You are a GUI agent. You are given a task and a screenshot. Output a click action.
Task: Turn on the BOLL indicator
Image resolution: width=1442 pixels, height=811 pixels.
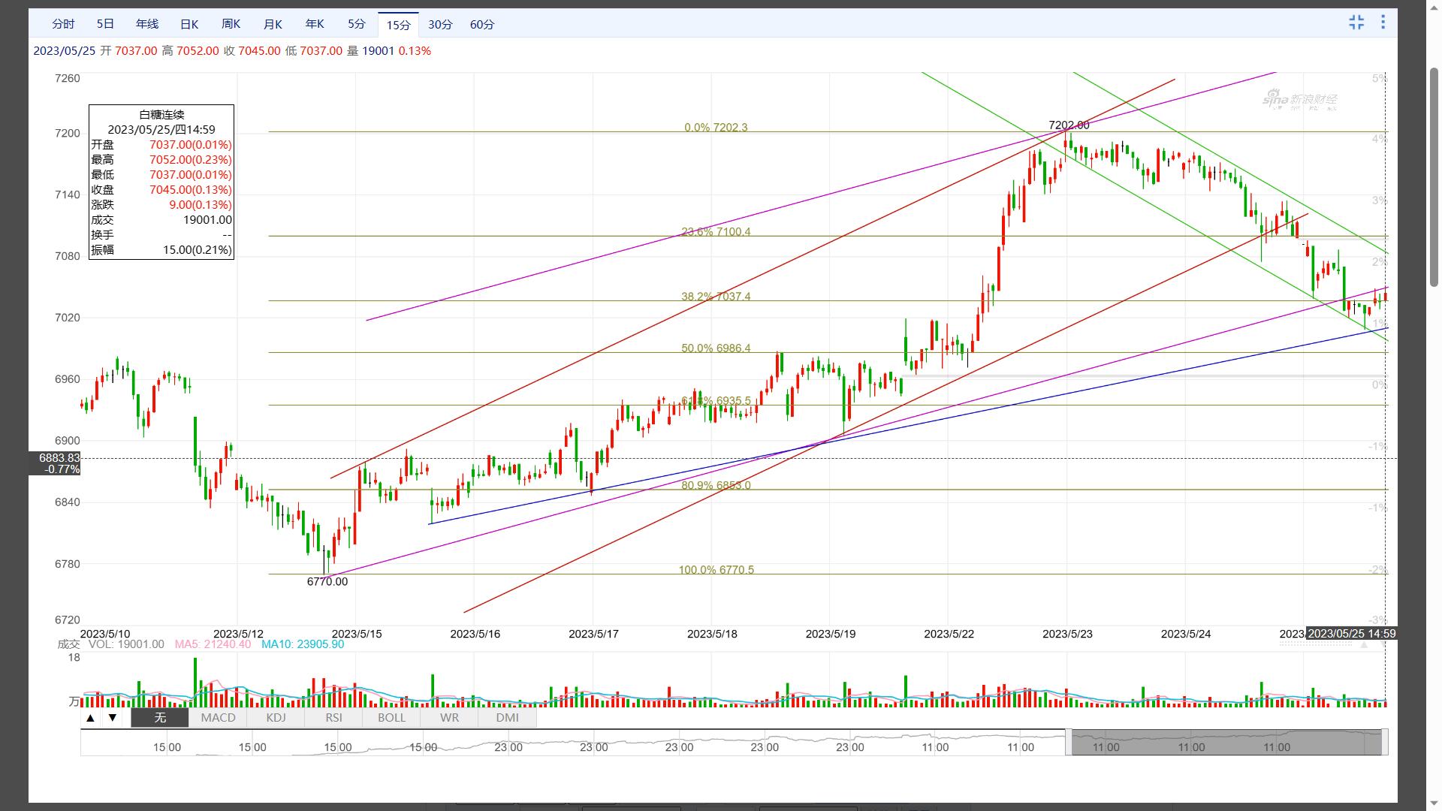(x=391, y=718)
